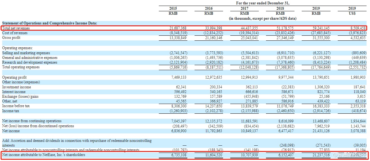Click 2017 total net revenues 44,437,355
This screenshot has height=161, width=370.
[x=248, y=28]
